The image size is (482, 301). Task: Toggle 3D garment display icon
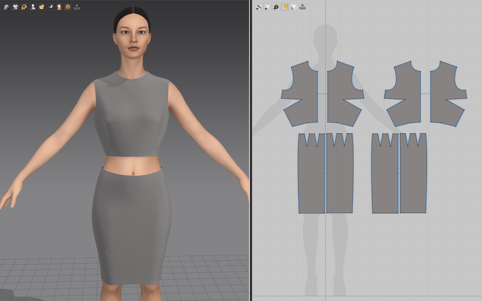pyautogui.click(x=15, y=7)
